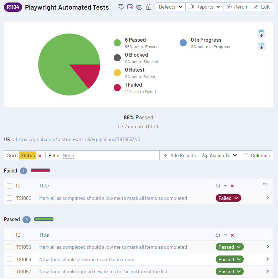278x279 pixels.
Task: Open column selector icon in Failed table header
Action: 265,185
